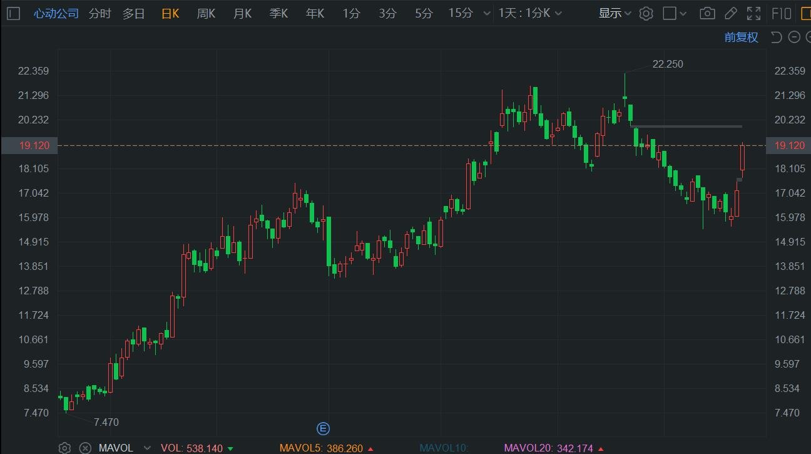Switch to the 多日 multi-day tab
Image resolution: width=811 pixels, height=454 pixels.
point(133,13)
